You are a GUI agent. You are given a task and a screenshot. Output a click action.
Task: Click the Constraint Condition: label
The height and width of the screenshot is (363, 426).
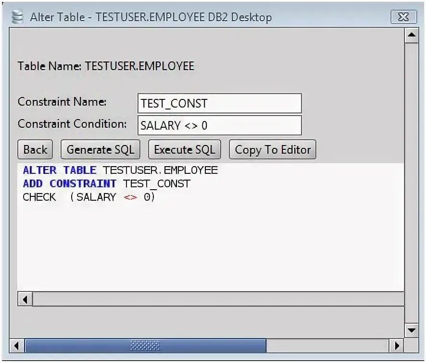(x=72, y=124)
